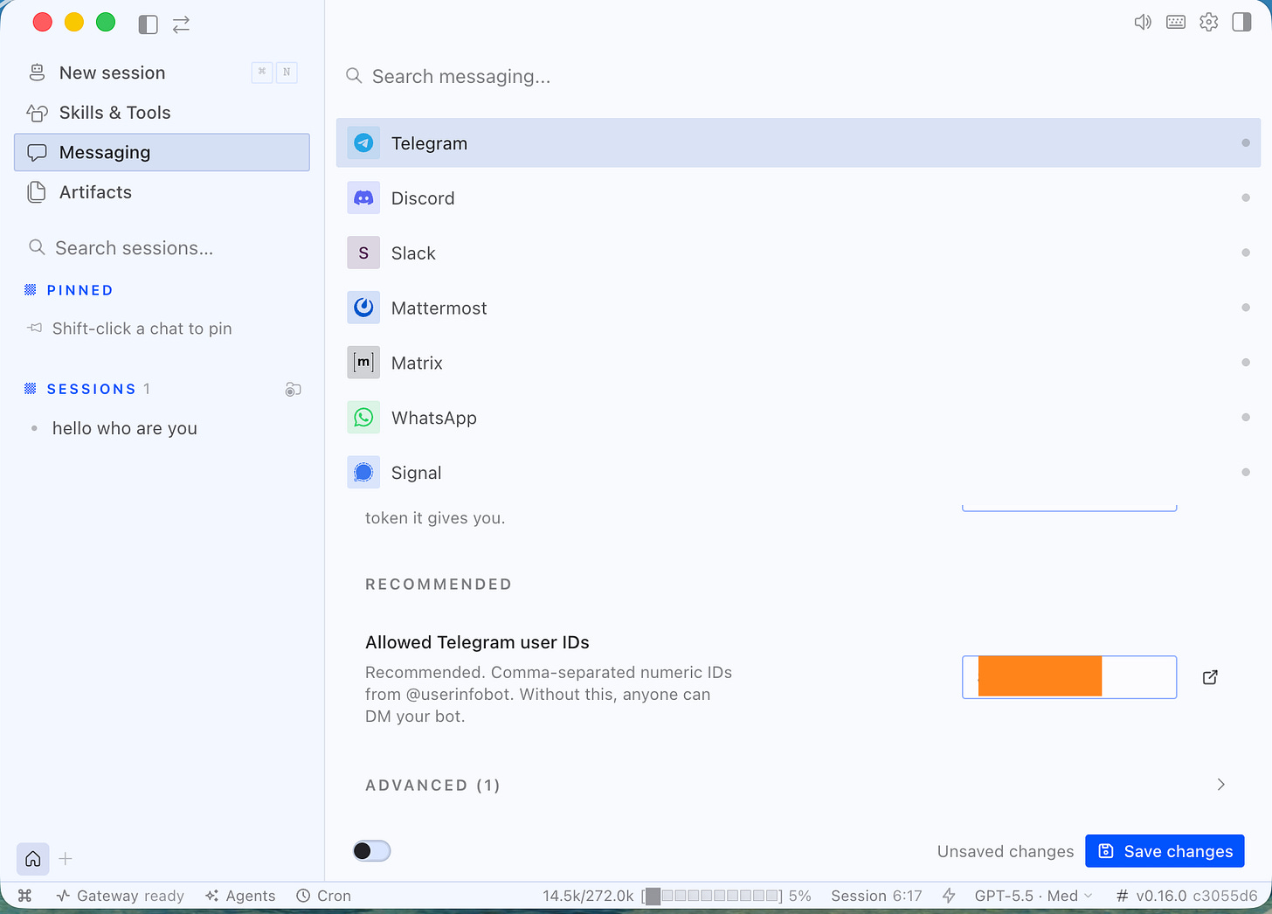
Task: Open the Artifacts section
Action: 162,192
